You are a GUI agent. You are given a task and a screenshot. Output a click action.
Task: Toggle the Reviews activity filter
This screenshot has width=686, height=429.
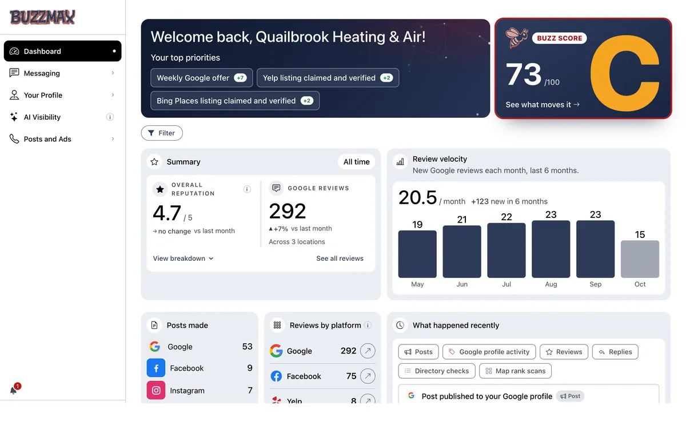(x=564, y=352)
